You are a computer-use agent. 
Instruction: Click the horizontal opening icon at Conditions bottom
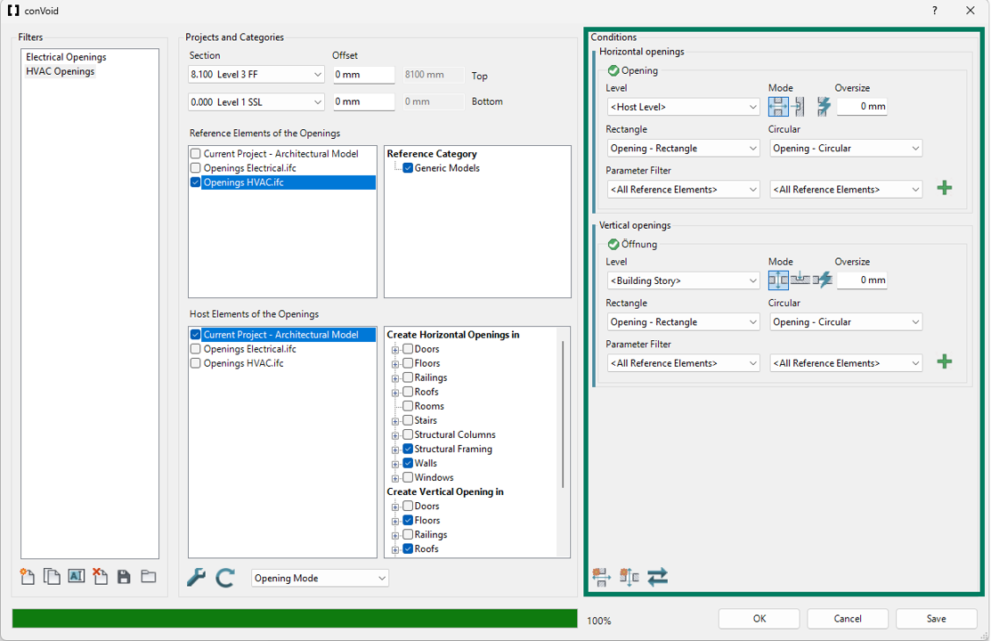(601, 577)
